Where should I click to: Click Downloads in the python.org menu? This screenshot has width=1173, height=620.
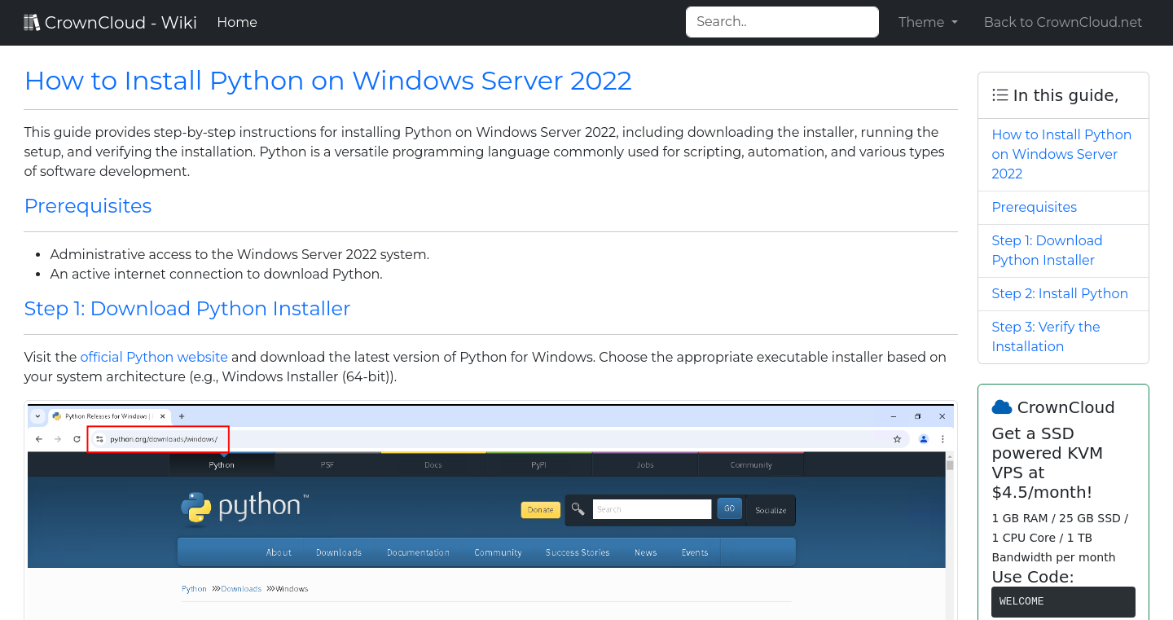339,552
